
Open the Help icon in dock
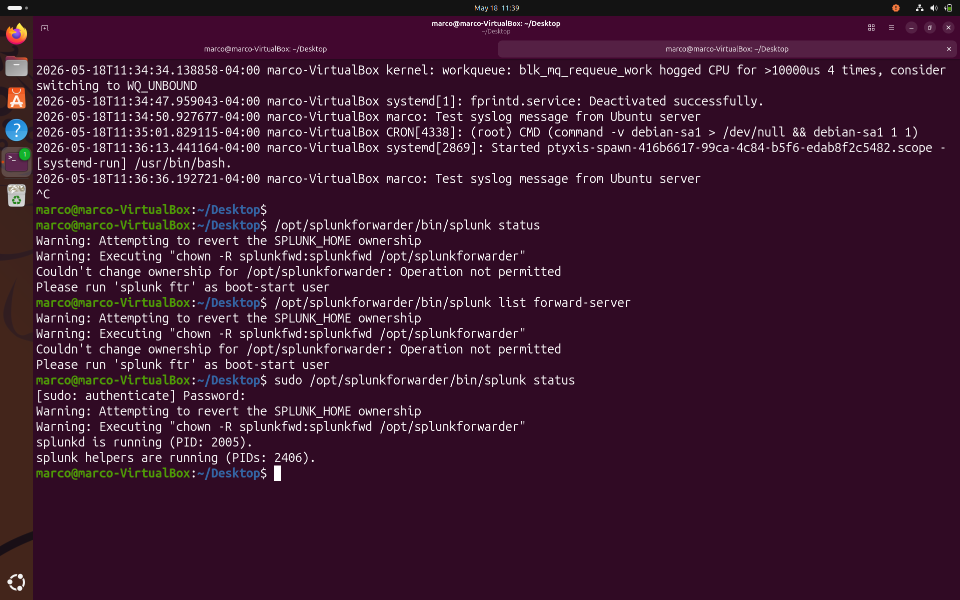17,130
